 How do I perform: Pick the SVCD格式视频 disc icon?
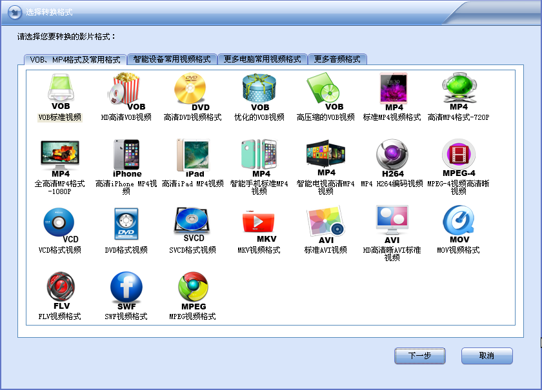[192, 224]
